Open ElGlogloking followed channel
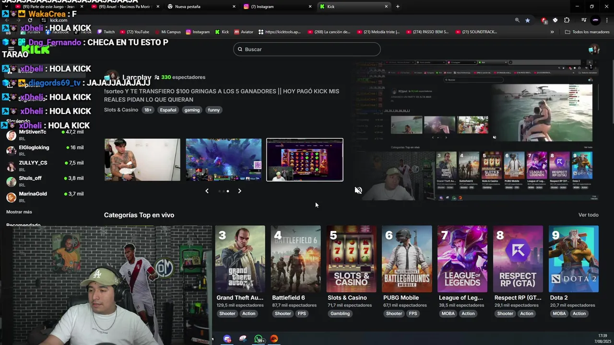Screen dimensions: 614x345 (45, 150)
